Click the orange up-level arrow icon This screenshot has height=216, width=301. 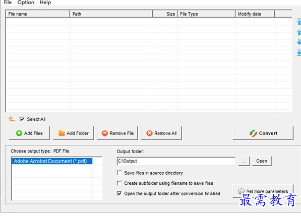click(12, 119)
